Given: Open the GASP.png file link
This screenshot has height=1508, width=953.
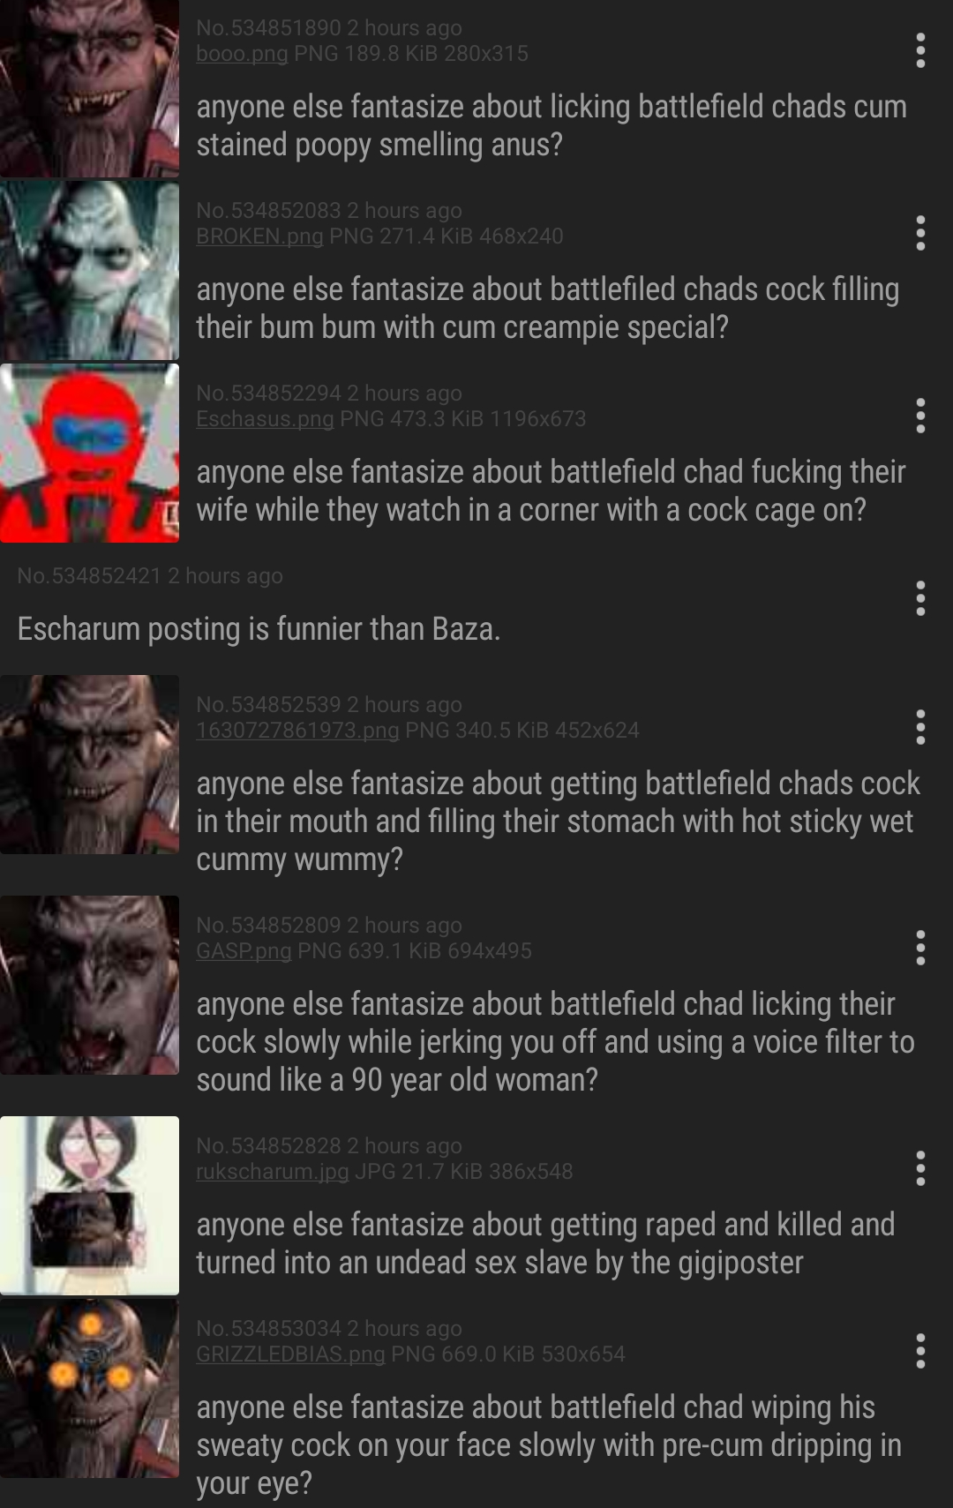Looking at the screenshot, I should pos(244,951).
